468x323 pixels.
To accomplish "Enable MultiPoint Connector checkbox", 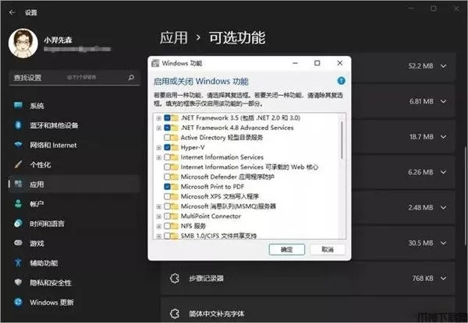I will click(x=167, y=216).
